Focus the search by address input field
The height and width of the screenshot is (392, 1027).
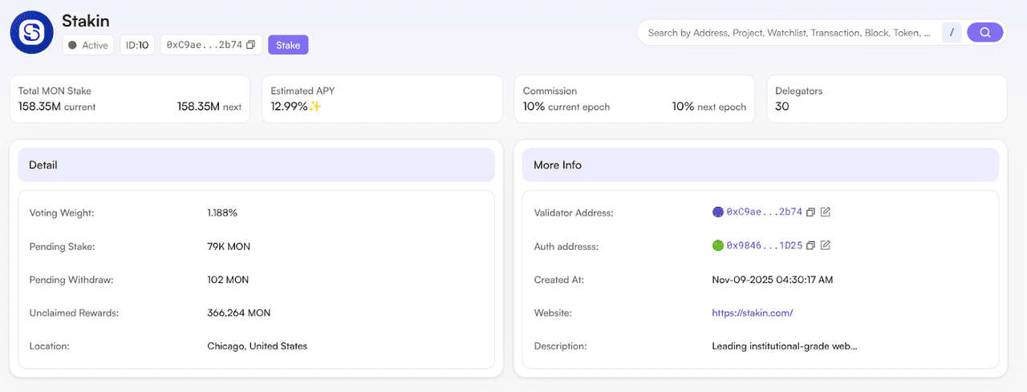coord(789,33)
